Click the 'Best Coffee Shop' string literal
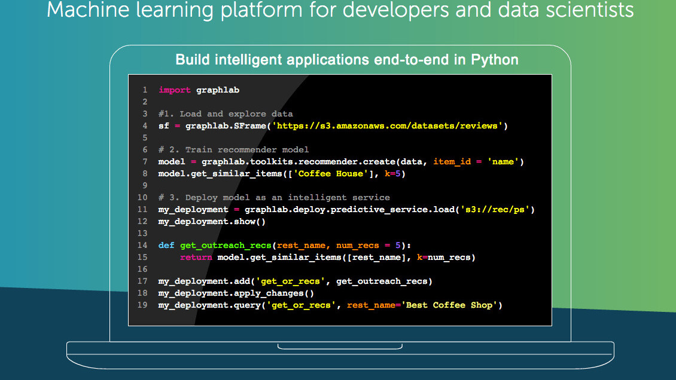Viewport: 676px width, 380px height. 449,305
